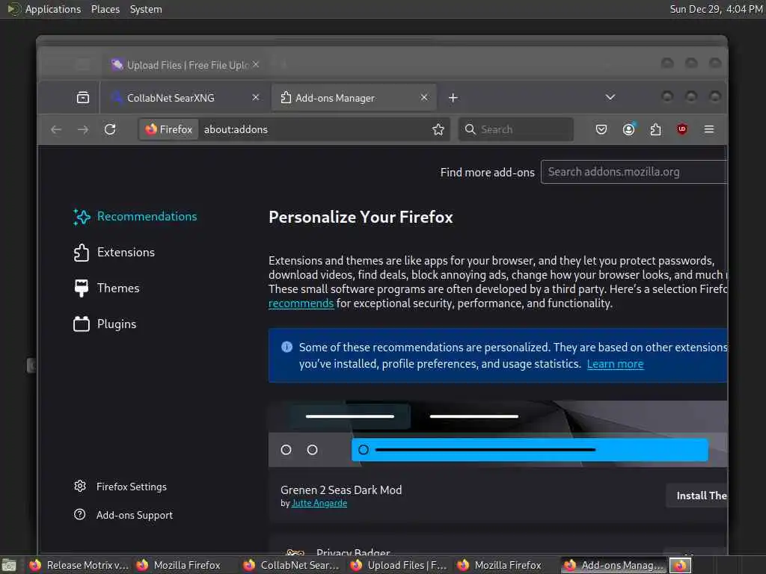Bookmark this page with the star icon
766x574 pixels.
(x=438, y=129)
